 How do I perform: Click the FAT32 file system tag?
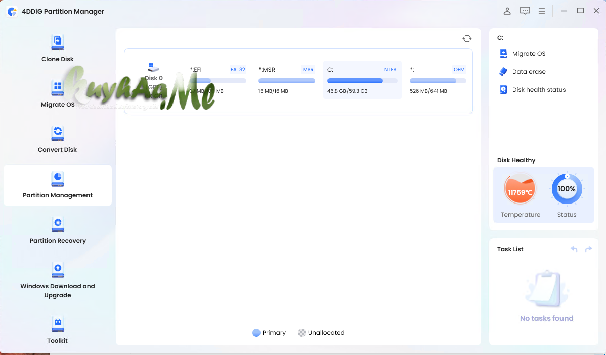click(238, 70)
